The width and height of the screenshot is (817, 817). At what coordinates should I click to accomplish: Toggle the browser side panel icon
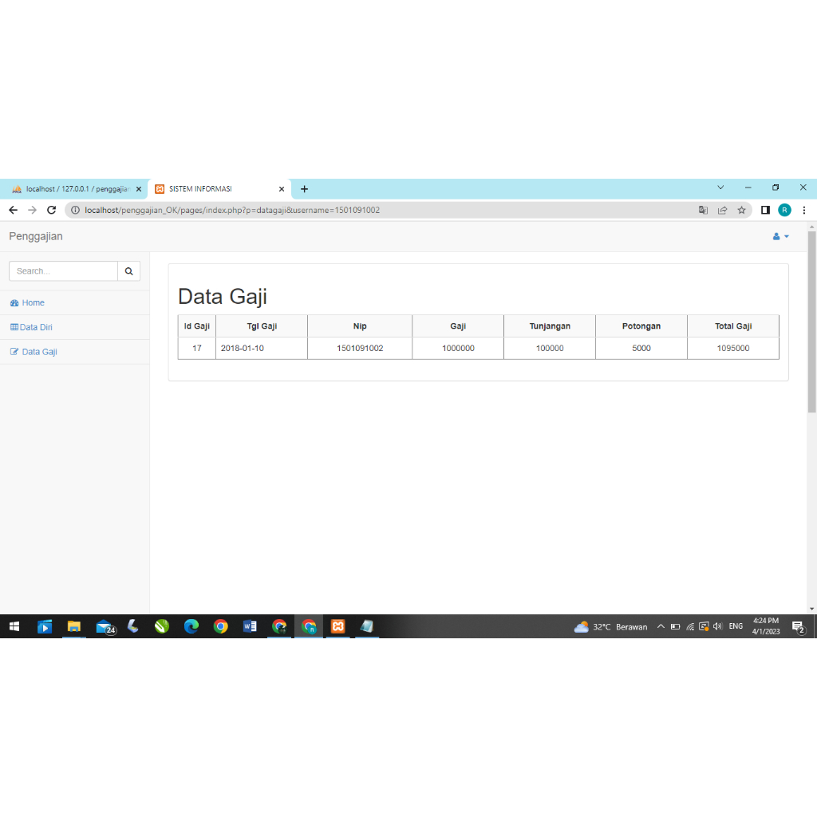(x=765, y=210)
